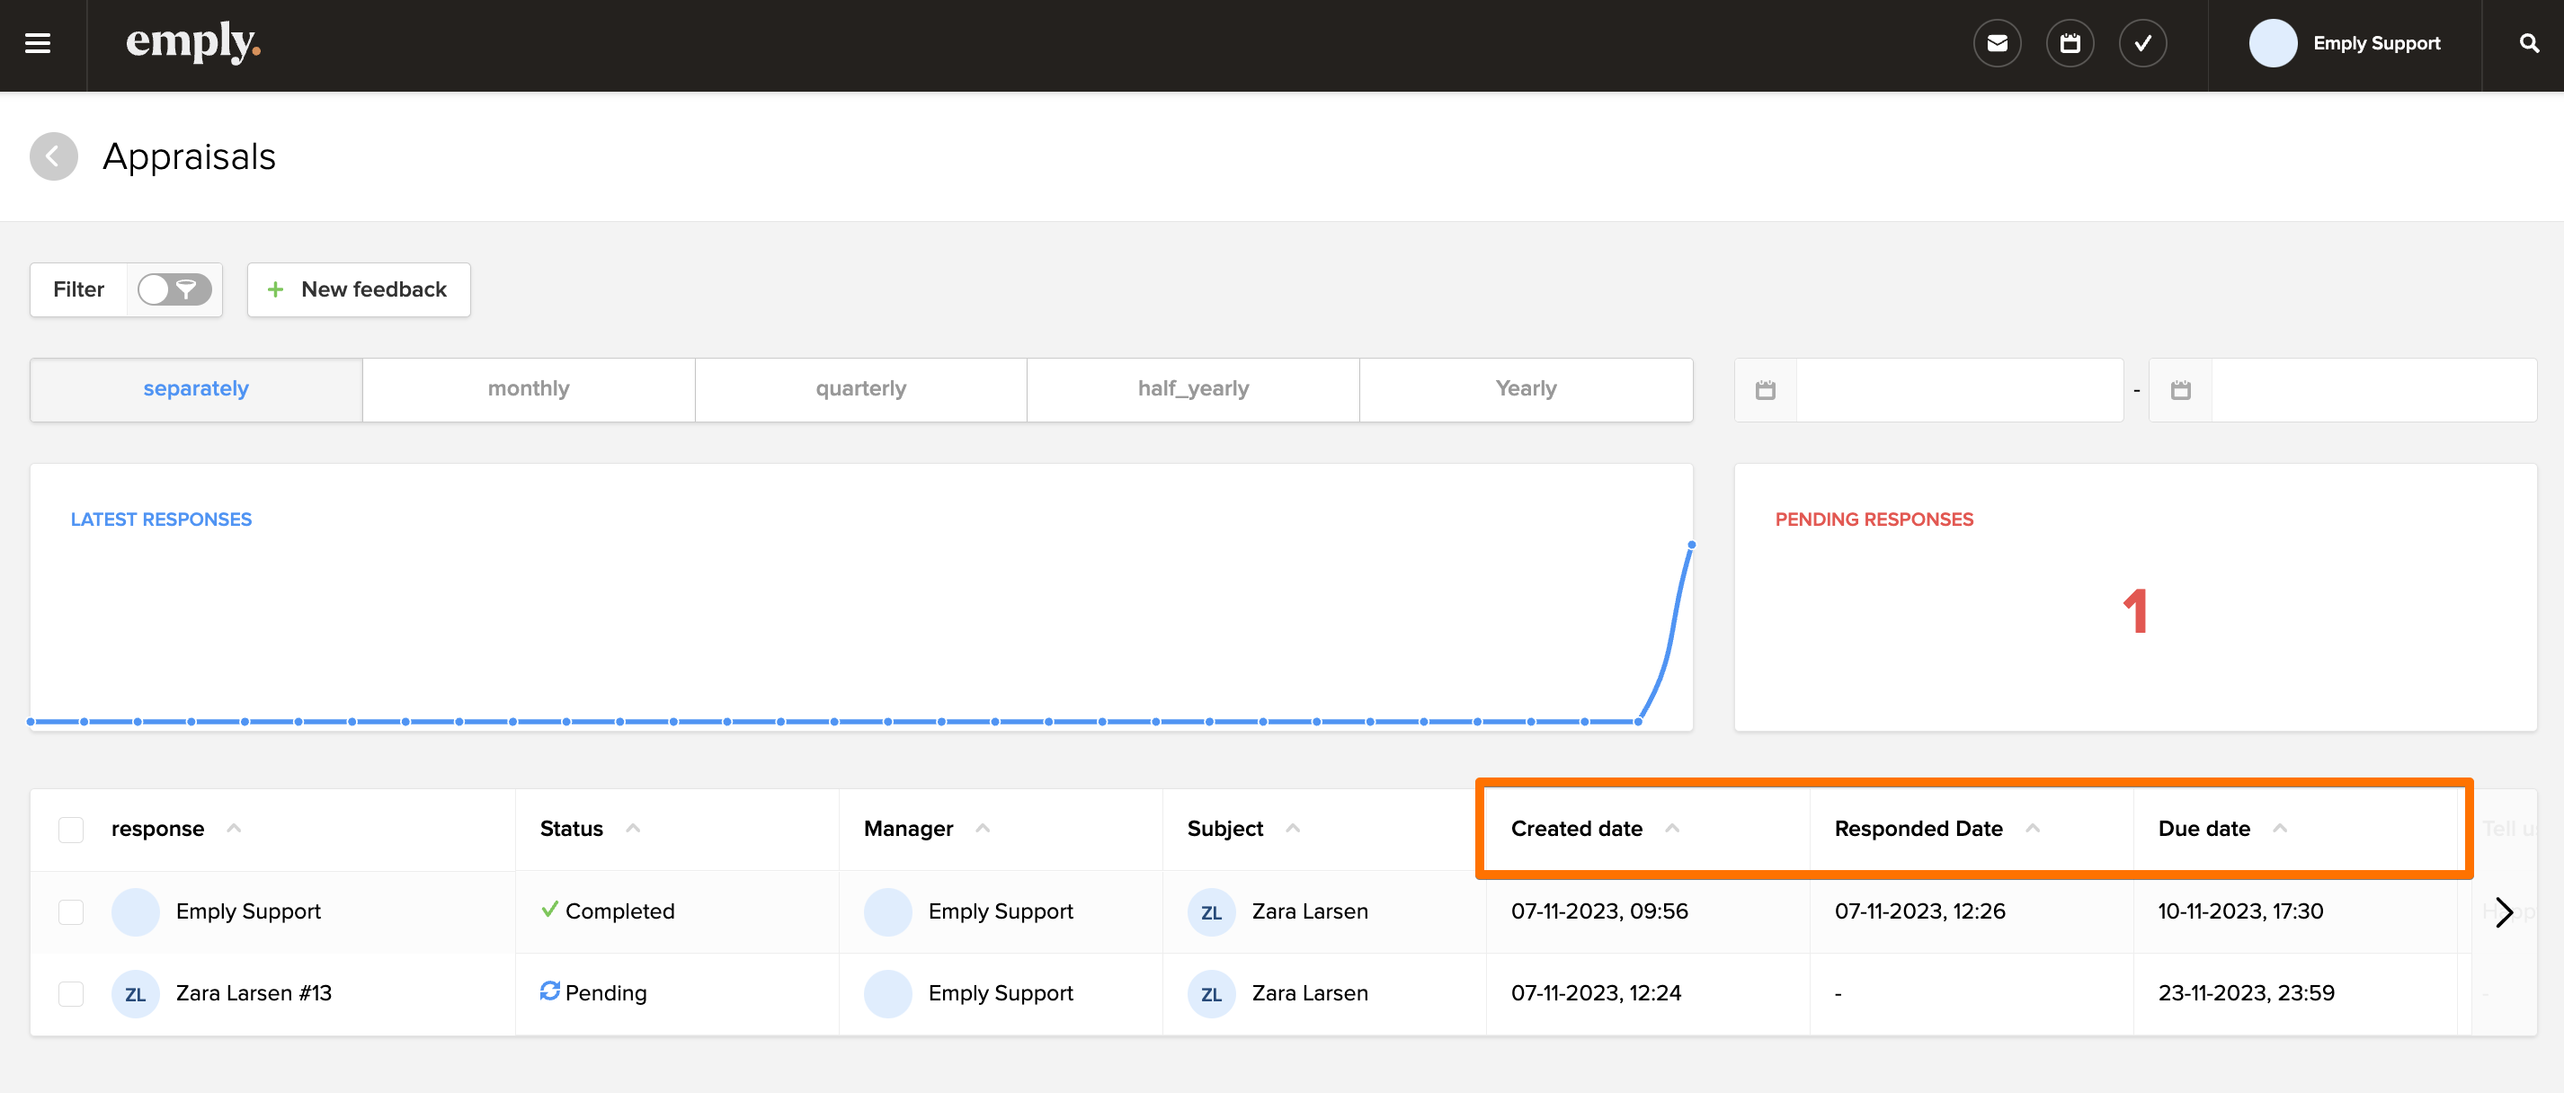
Task: Click the emply logo
Action: pyautogui.click(x=192, y=42)
